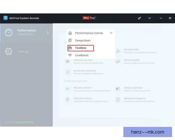Expand the title bar dropdown chevron
The height and width of the screenshot is (140, 175).
coord(150,18)
